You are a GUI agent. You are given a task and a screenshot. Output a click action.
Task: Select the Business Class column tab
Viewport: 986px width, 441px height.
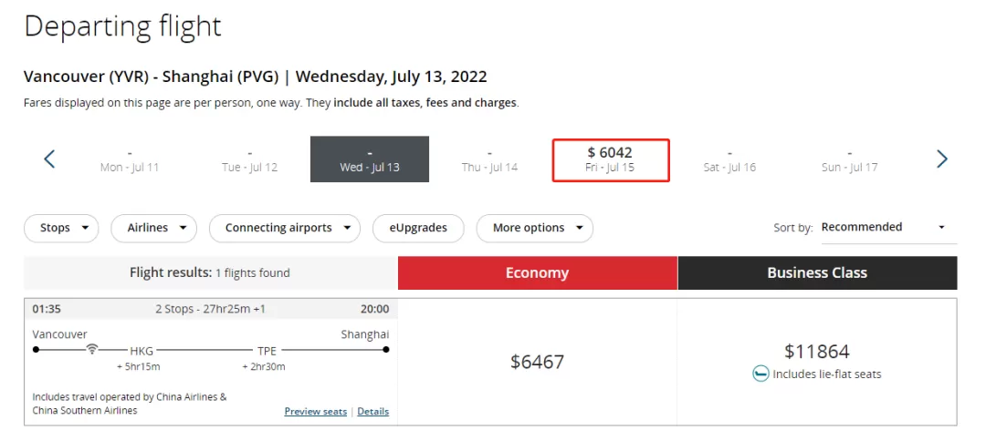(x=817, y=272)
